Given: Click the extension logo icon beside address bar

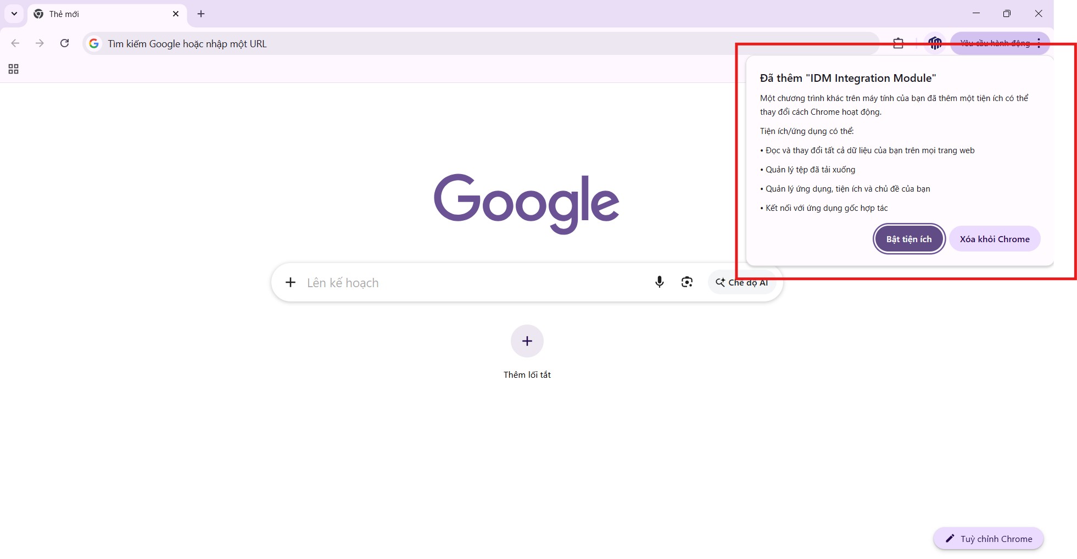Looking at the screenshot, I should 934,42.
